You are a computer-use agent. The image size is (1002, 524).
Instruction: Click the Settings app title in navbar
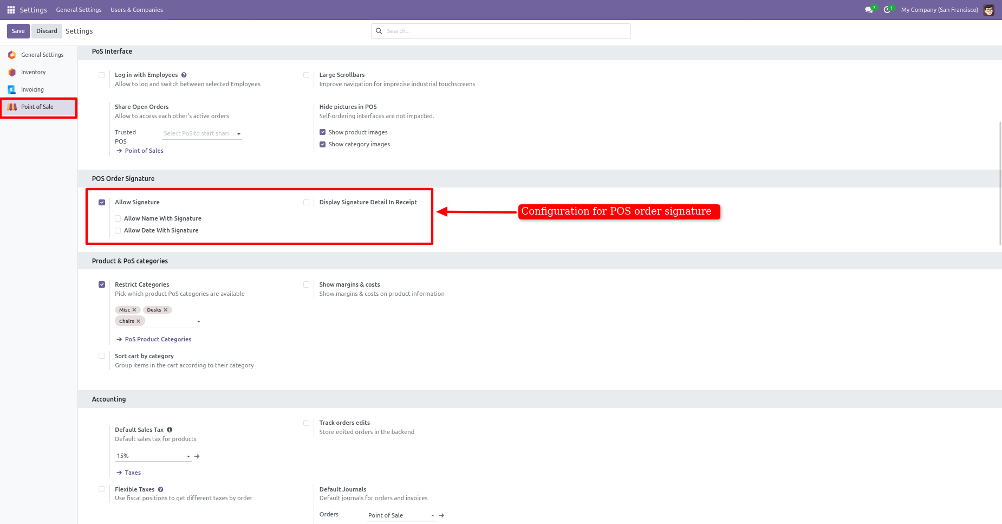pos(33,10)
